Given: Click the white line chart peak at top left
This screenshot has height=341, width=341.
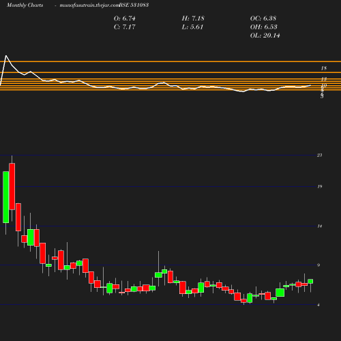Looking at the screenshot, I should 6,56.
